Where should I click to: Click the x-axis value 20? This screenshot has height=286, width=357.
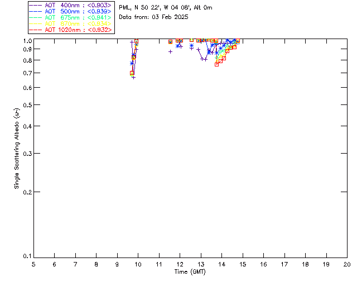[x=347, y=264]
